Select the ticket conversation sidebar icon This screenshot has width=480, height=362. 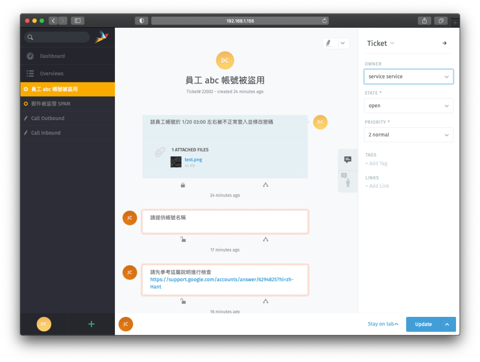(348, 160)
